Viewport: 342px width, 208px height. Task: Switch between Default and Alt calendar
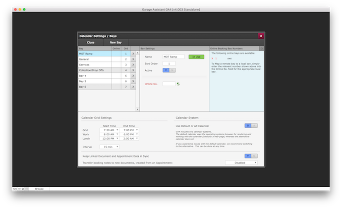point(251,126)
